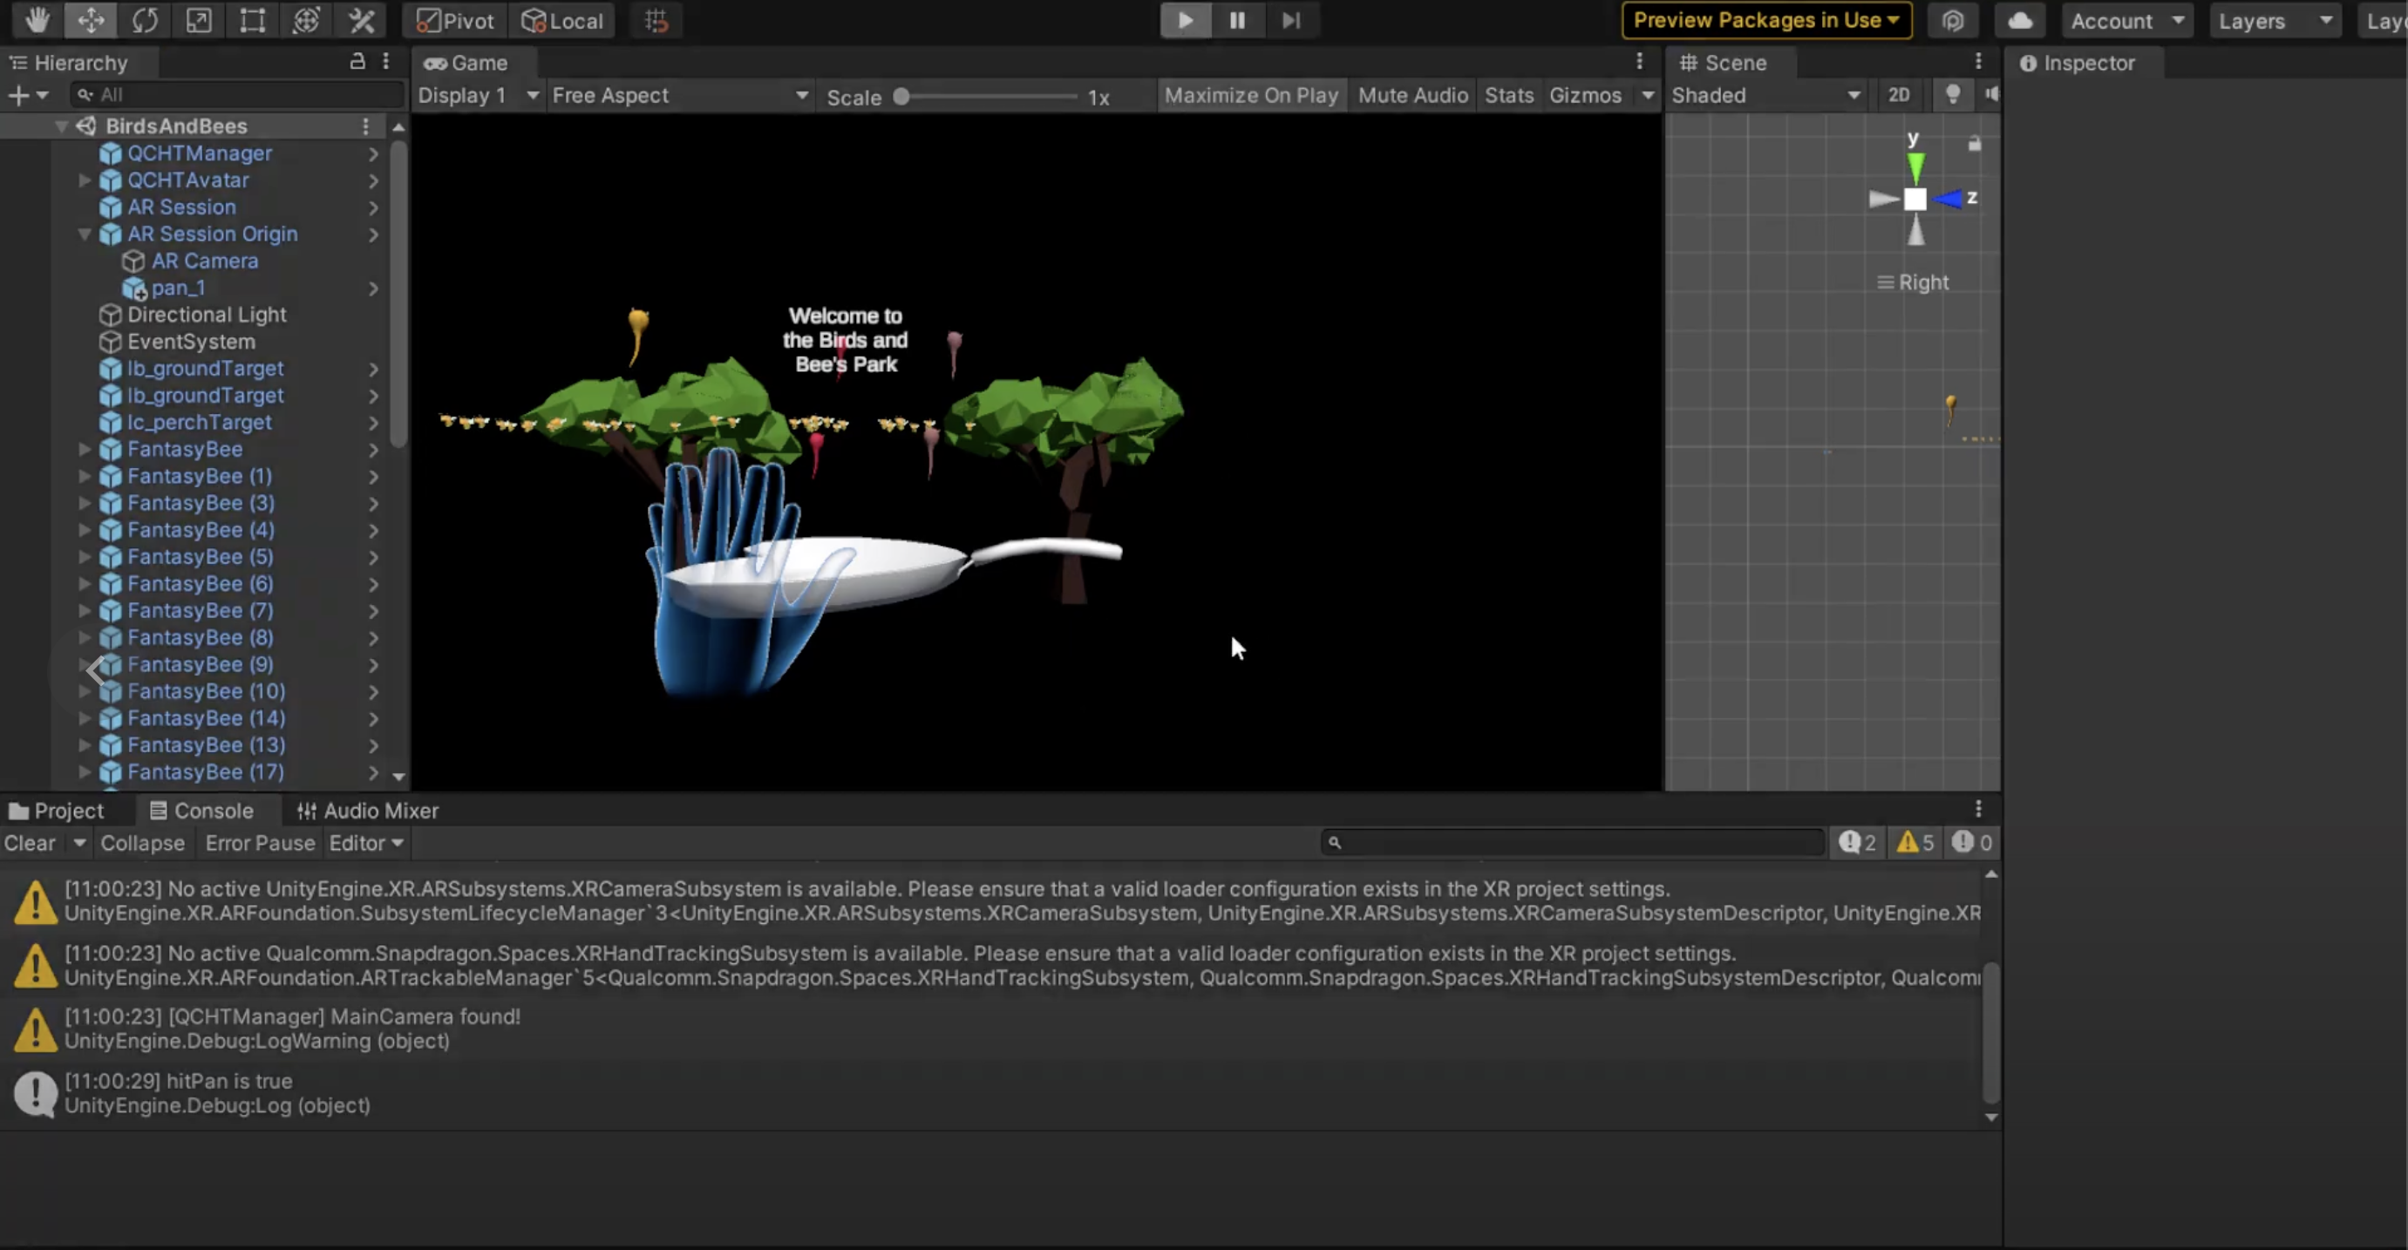Toggle Maximize On Play option
Viewport: 2408px width, 1250px height.
tap(1251, 95)
